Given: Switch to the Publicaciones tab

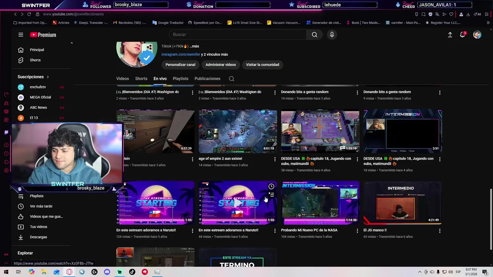Looking at the screenshot, I should click(207, 78).
